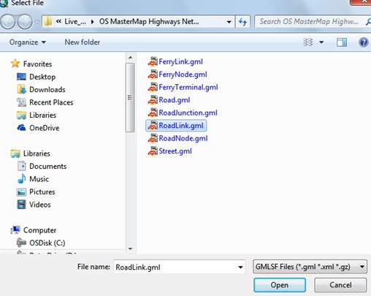Select the OSDisk (C:) label
The height and width of the screenshot is (296, 371).
click(47, 243)
